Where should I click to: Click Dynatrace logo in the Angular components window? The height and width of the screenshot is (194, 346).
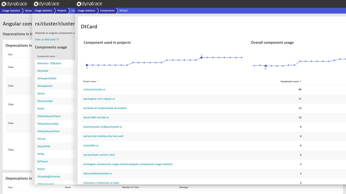14,4
